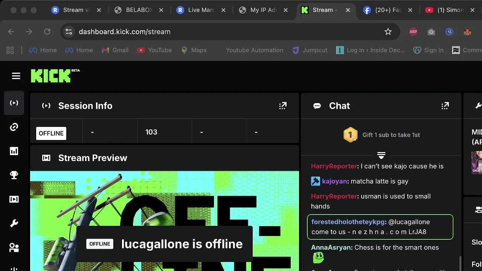Open the YouTube bookmark
482x271 pixels.
coord(154,50)
